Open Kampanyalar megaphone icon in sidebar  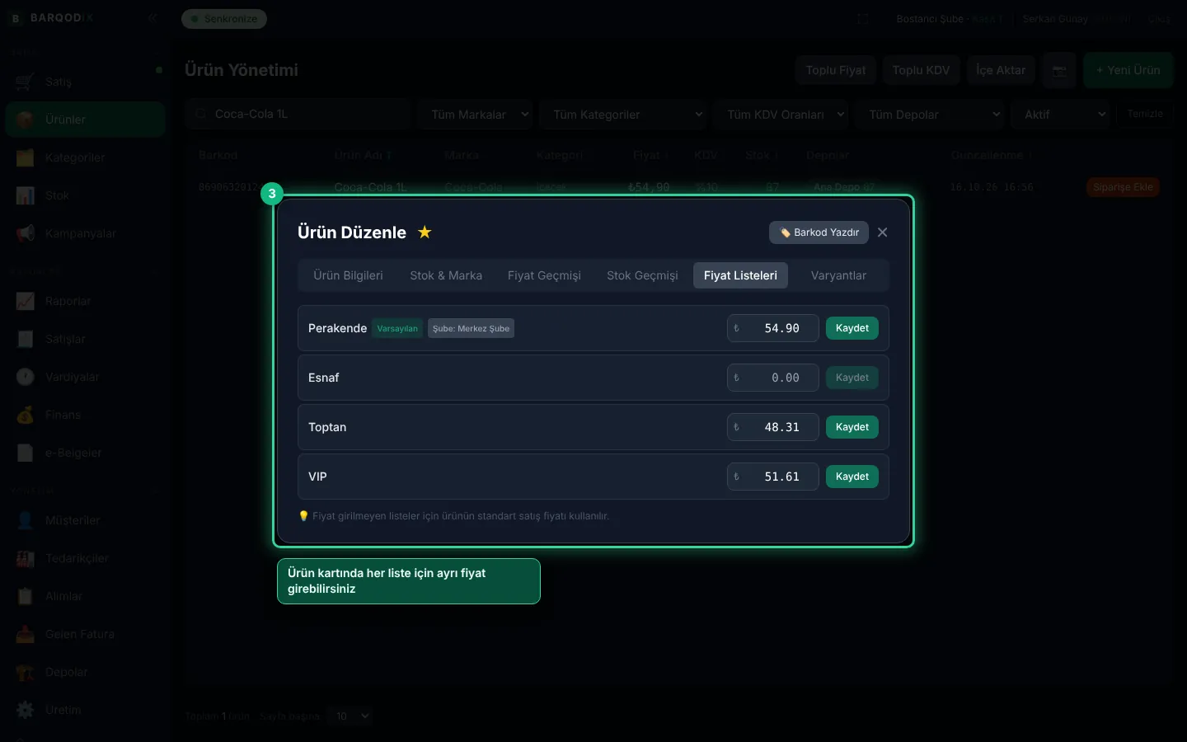pyautogui.click(x=26, y=233)
